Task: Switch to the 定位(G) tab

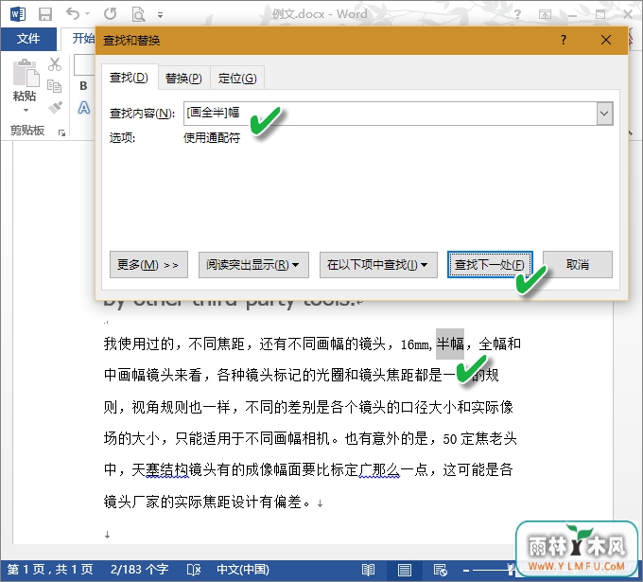Action: point(237,78)
